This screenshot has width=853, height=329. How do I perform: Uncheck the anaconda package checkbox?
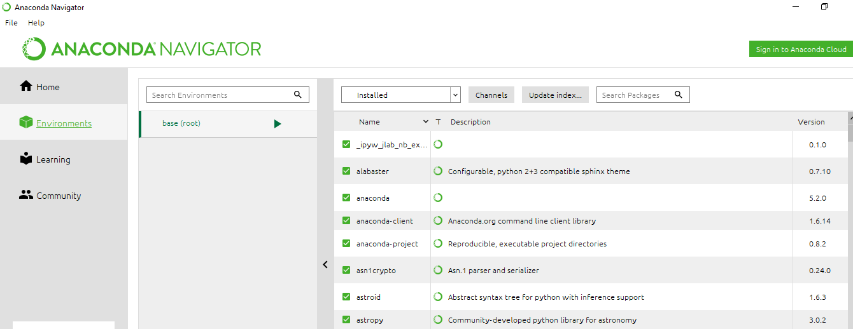346,198
